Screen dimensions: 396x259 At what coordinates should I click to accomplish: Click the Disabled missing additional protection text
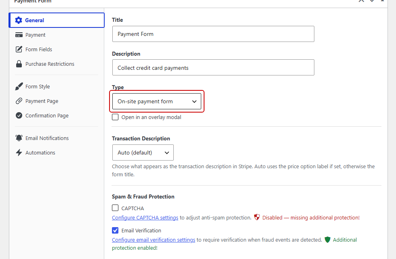pyautogui.click(x=311, y=217)
